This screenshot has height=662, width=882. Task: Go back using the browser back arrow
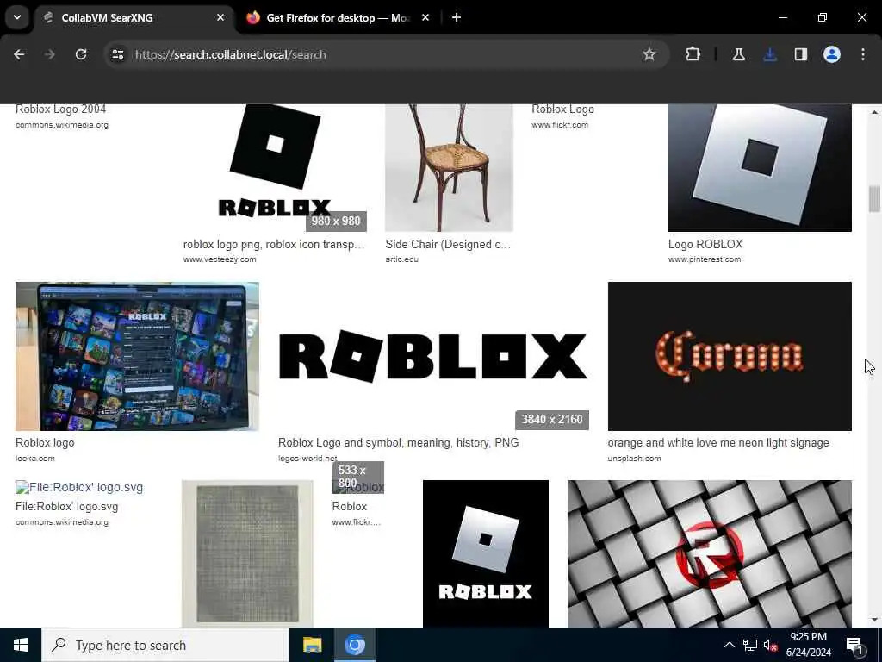(19, 54)
